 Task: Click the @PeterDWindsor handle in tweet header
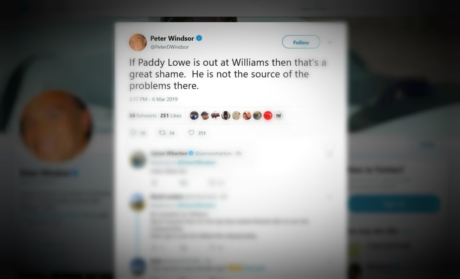(x=169, y=47)
